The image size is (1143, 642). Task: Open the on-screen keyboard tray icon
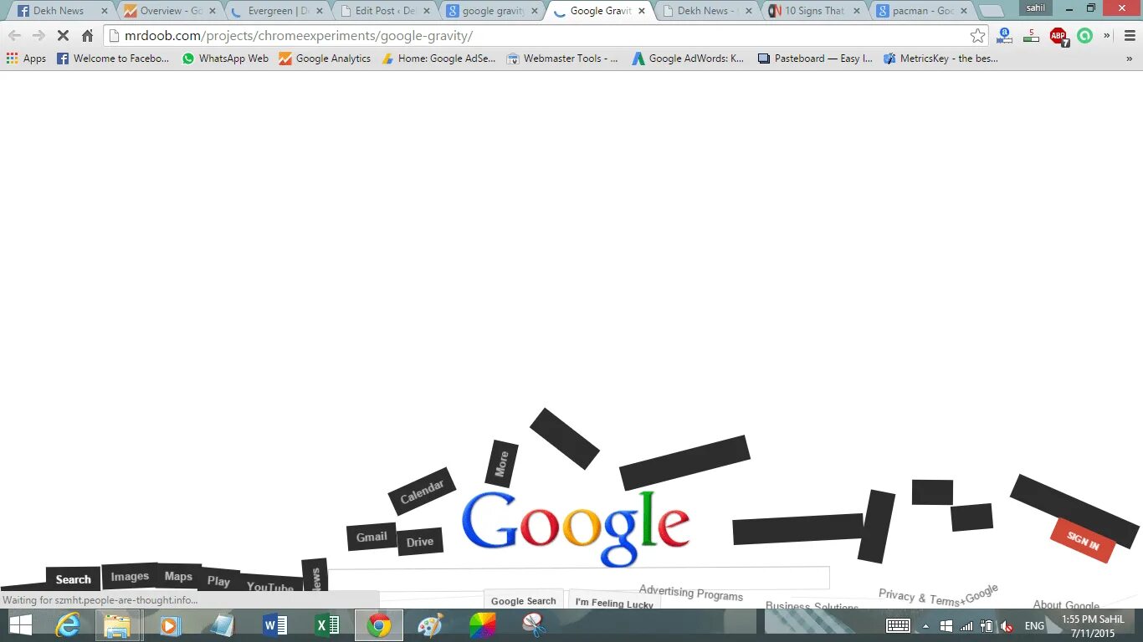pyautogui.click(x=898, y=625)
